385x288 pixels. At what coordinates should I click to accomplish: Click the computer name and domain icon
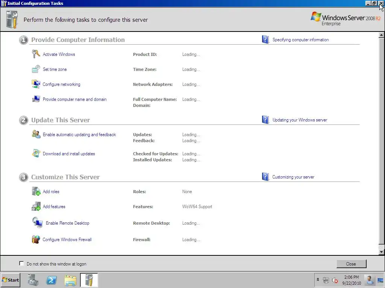pos(36,99)
